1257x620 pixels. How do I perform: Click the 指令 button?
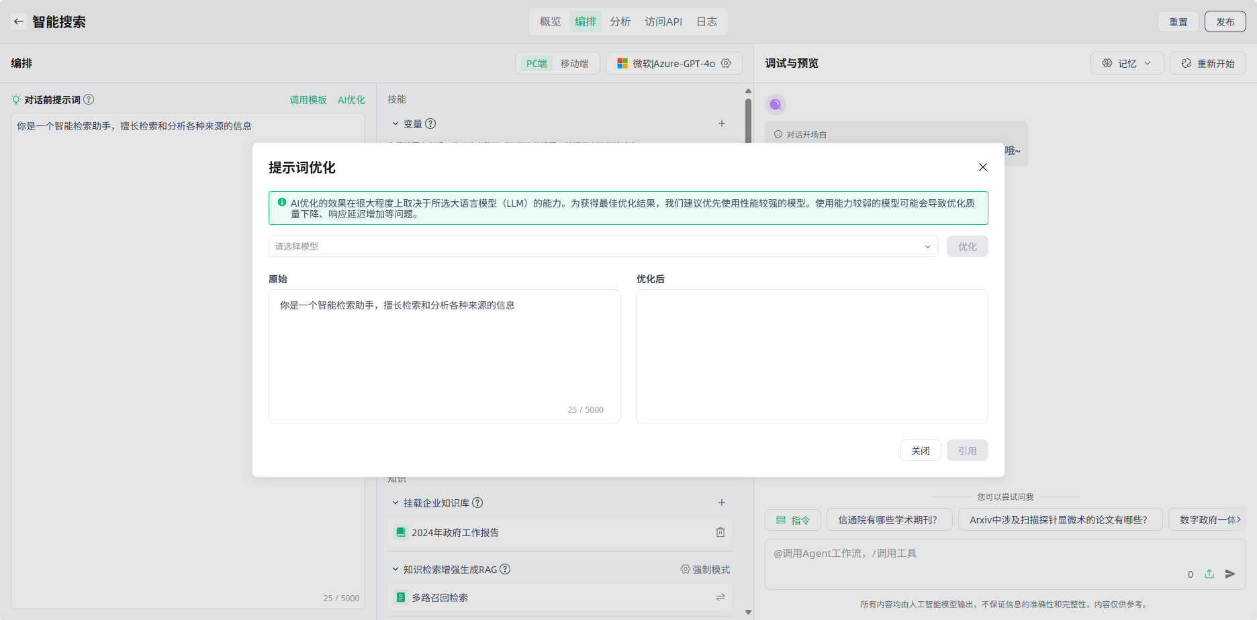793,519
